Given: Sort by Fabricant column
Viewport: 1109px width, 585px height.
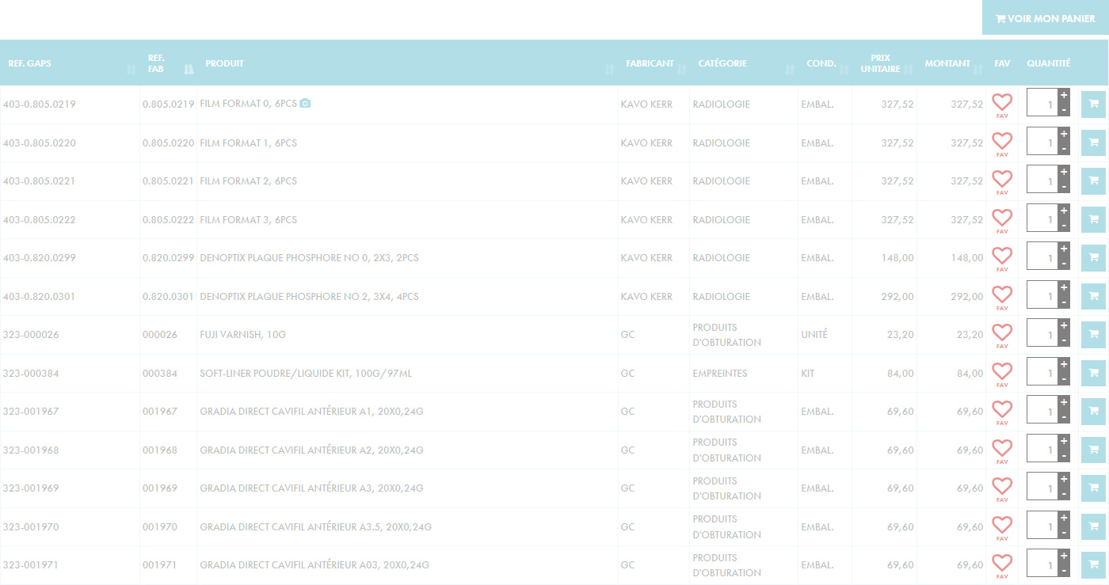Looking at the screenshot, I should tap(654, 63).
